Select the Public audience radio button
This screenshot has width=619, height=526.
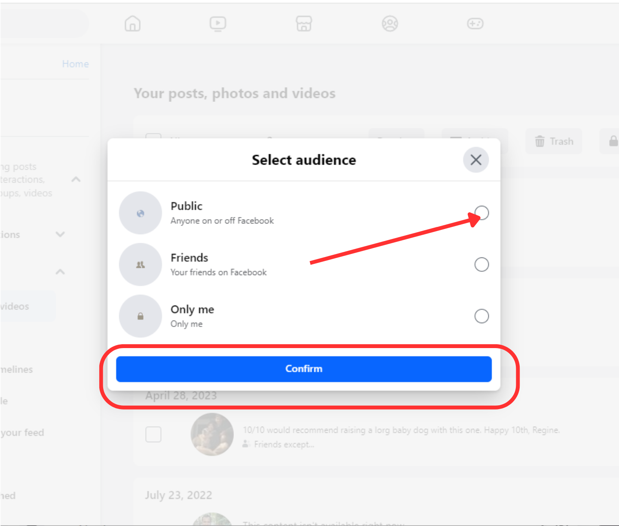pos(481,213)
